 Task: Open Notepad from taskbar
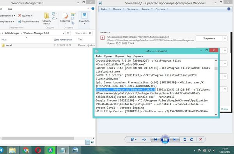(63, 150)
